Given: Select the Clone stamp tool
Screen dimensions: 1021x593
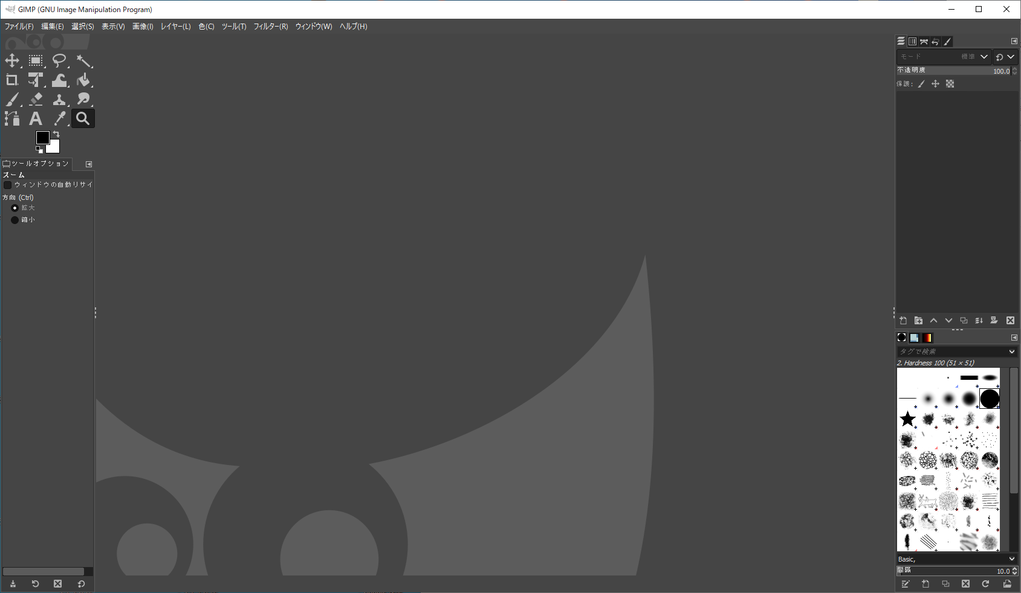Looking at the screenshot, I should pos(59,99).
